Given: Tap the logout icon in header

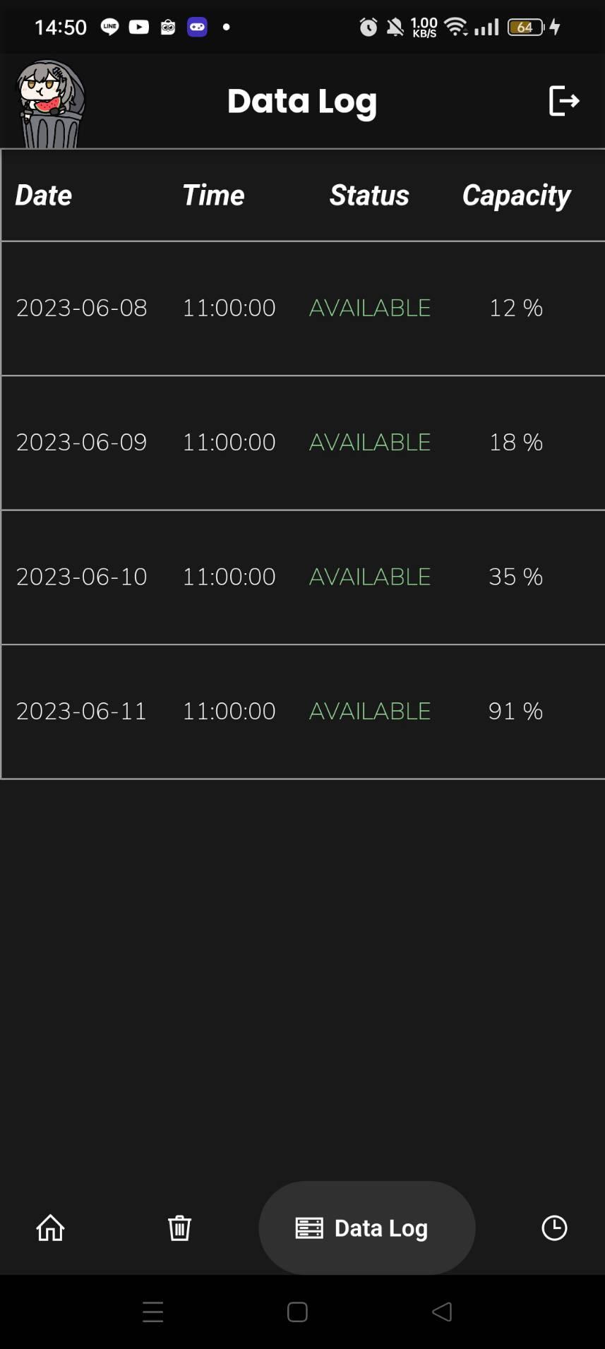Looking at the screenshot, I should point(563,101).
